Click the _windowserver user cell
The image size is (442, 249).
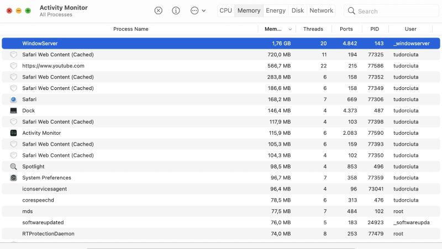(x=412, y=44)
